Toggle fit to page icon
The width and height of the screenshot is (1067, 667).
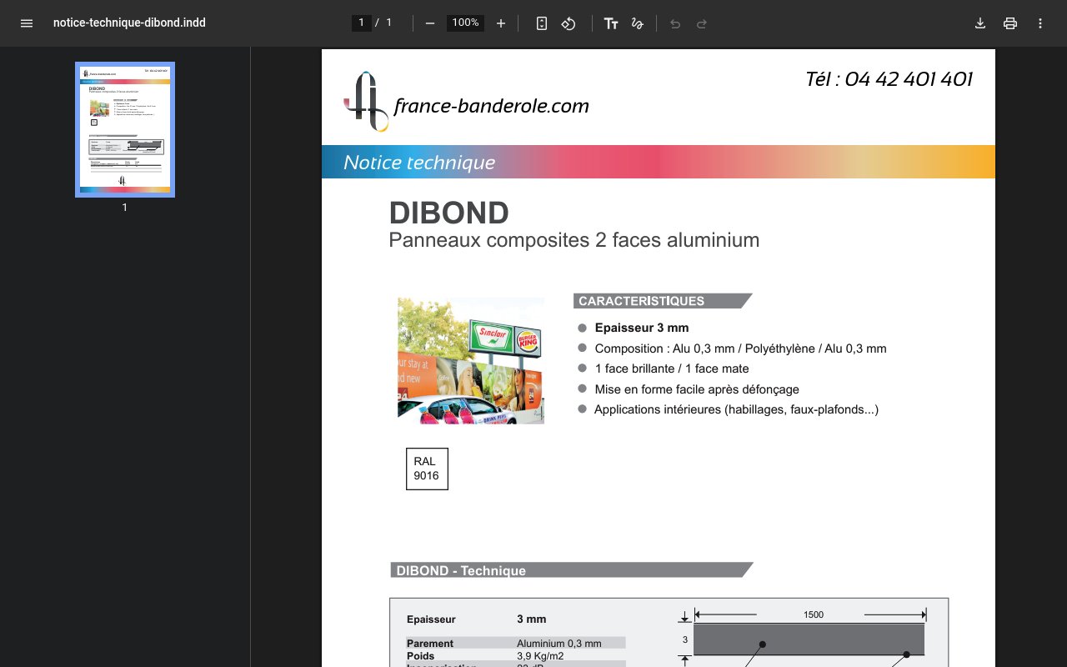[542, 23]
